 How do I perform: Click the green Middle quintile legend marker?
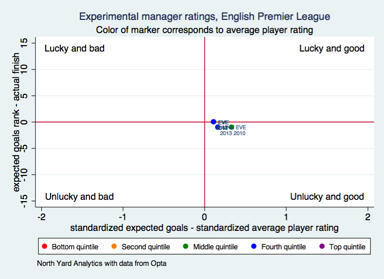(186, 247)
